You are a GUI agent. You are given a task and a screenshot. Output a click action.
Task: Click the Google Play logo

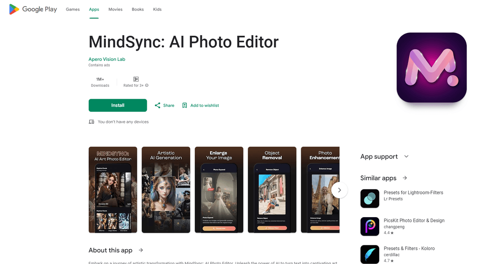coord(33,9)
